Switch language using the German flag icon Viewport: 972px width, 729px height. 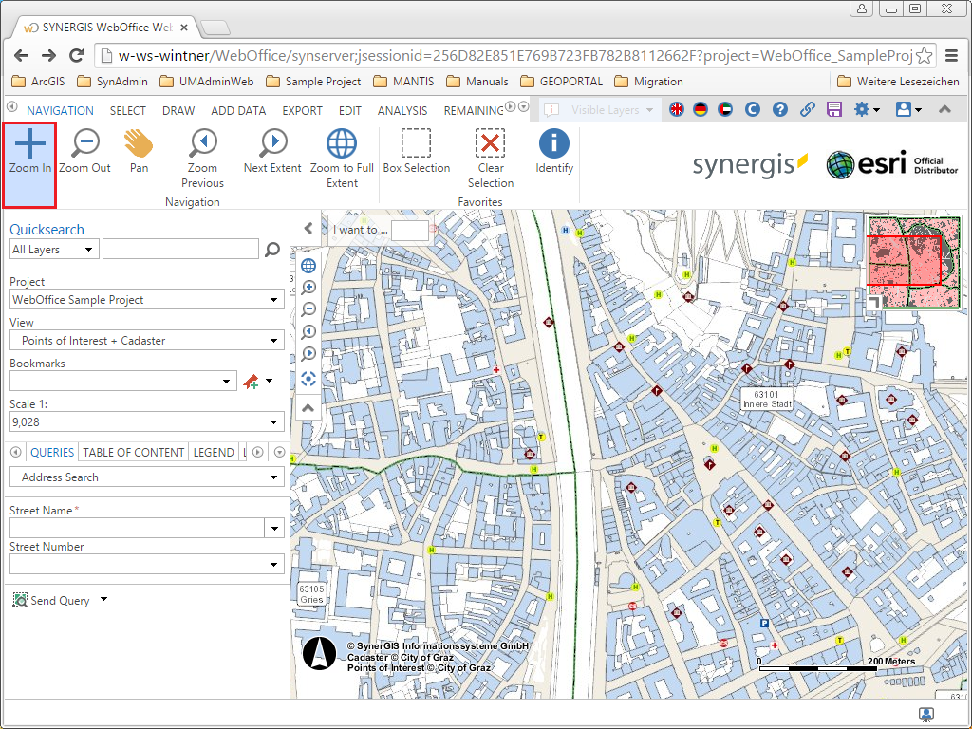click(701, 109)
